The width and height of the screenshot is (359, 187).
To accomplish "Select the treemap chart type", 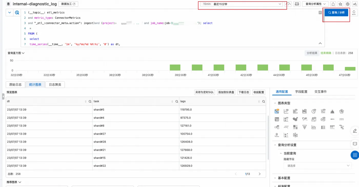I will point(295,127).
